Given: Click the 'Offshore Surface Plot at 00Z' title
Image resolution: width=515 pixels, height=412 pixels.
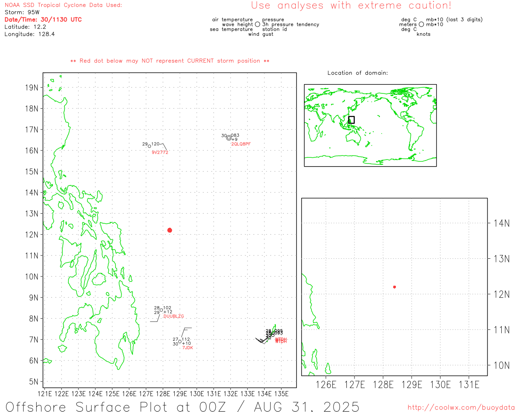Looking at the screenshot, I should [x=116, y=406].
